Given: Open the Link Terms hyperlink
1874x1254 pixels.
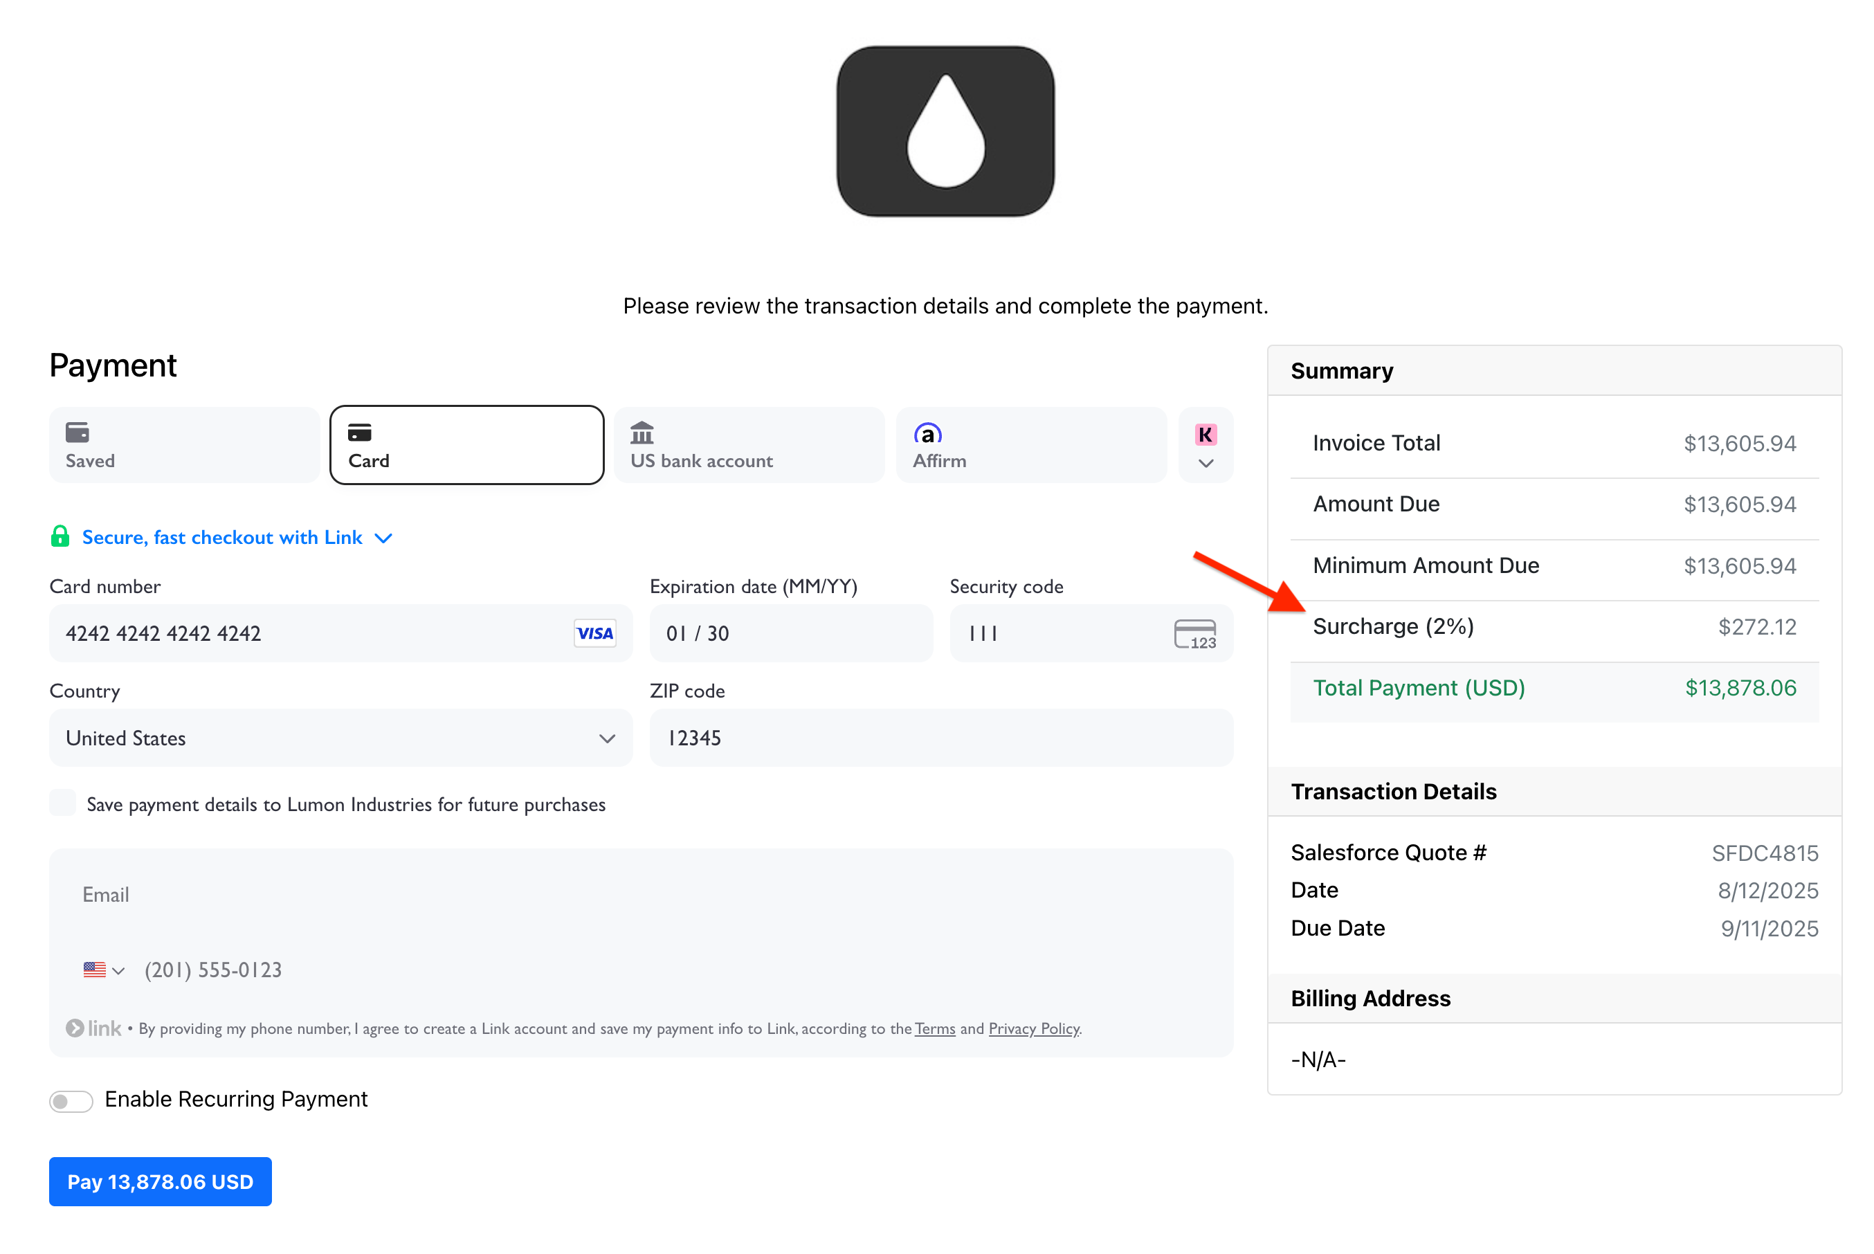Looking at the screenshot, I should [935, 1029].
